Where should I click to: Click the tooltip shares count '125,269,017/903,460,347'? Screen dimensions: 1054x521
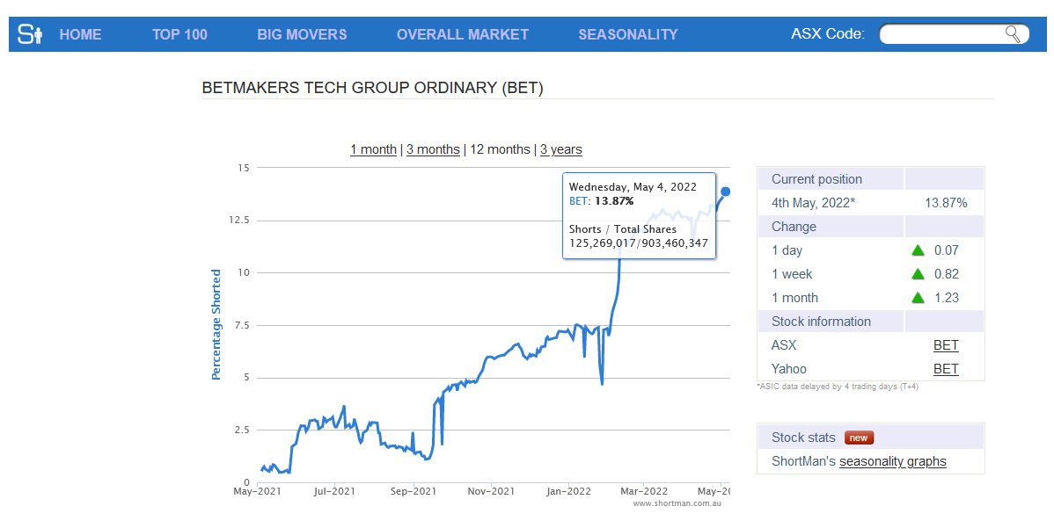tap(639, 243)
